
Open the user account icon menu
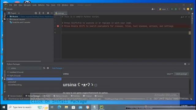pos(153,9)
